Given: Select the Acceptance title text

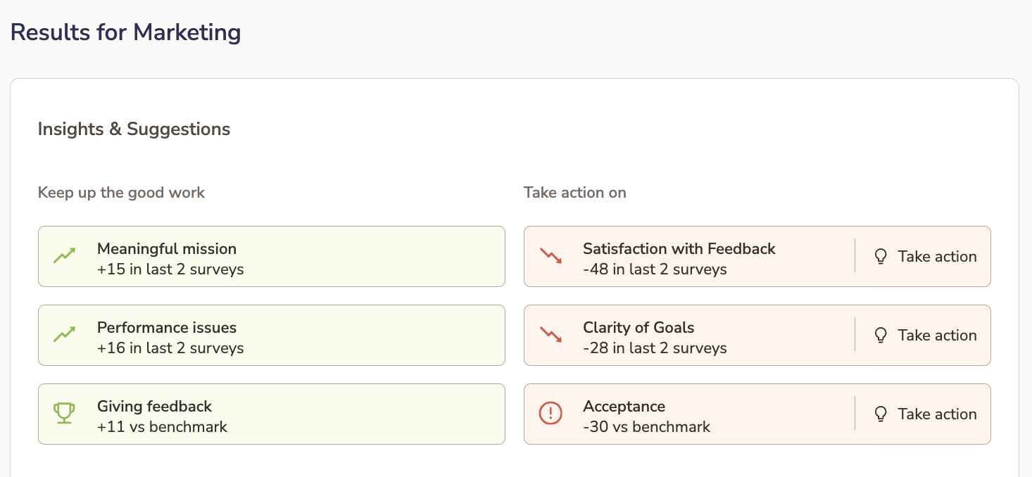Looking at the screenshot, I should click(x=624, y=407).
